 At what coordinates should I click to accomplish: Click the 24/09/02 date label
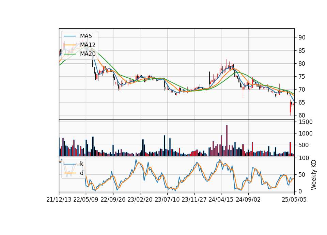tap(248, 200)
